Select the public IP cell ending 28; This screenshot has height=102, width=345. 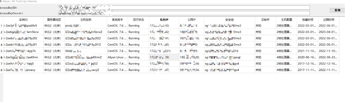point(192,57)
